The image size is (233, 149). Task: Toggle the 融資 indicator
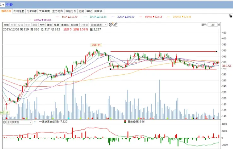35,25
